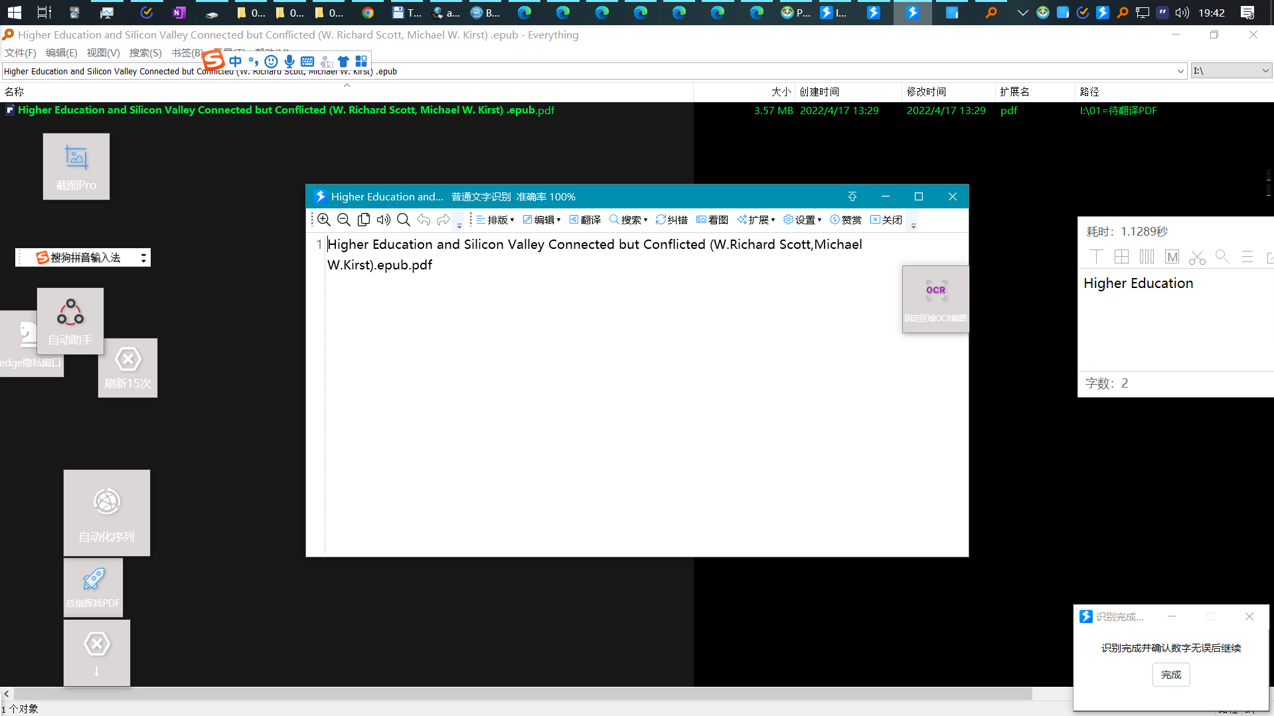Viewport: 1274px width, 716px height.
Task: Open the I:\ drive filter combo box
Action: (1231, 71)
